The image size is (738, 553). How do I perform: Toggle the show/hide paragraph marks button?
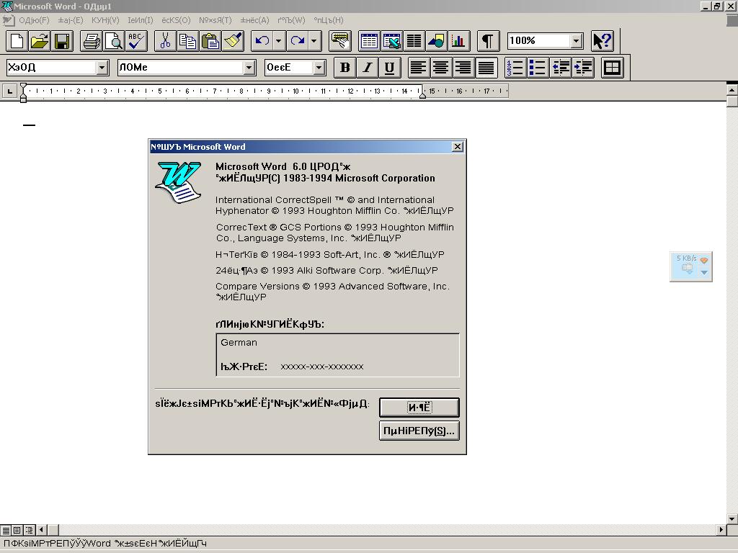click(x=488, y=41)
